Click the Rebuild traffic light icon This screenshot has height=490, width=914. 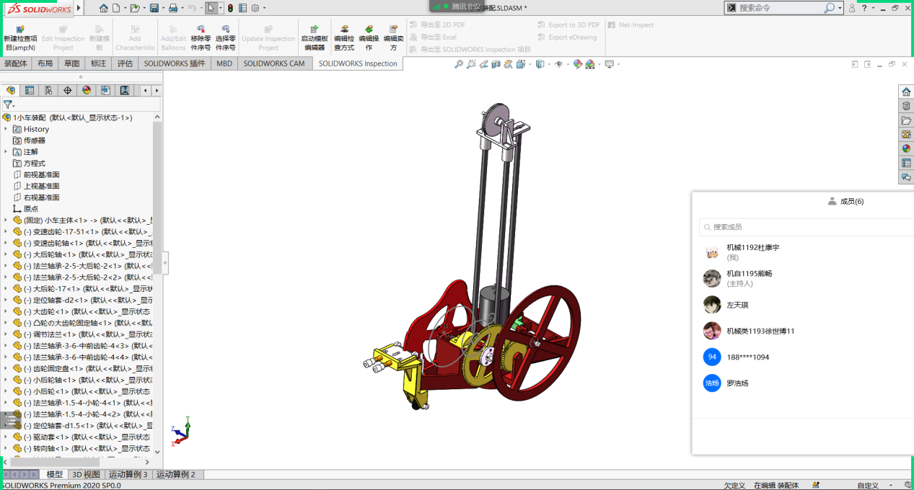[230, 8]
